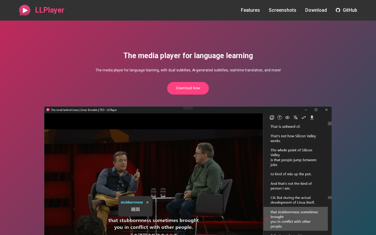Close the LLPlayer window in screenshot
The image size is (376, 235).
pos(326,110)
